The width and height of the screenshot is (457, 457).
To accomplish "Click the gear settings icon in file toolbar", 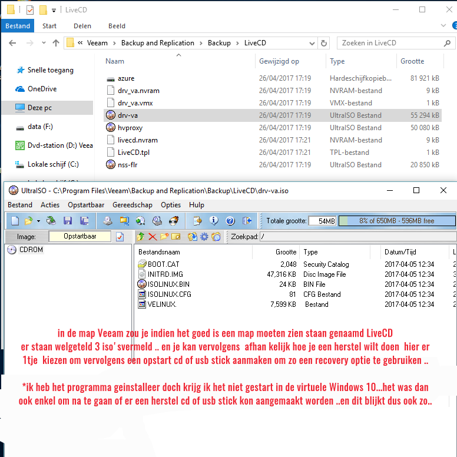I will [x=204, y=237].
